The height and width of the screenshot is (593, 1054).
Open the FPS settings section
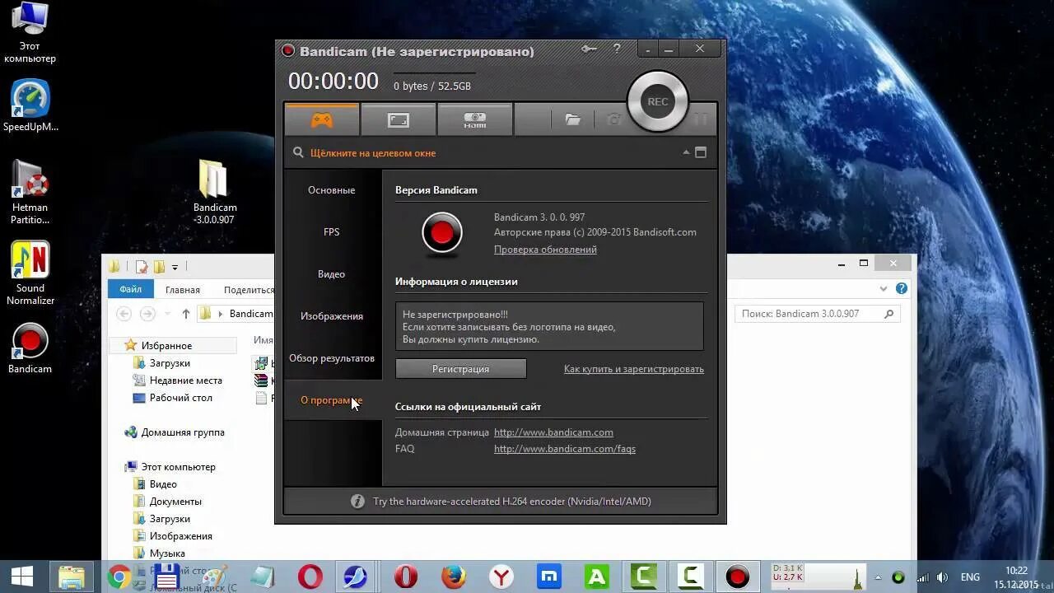coord(332,232)
